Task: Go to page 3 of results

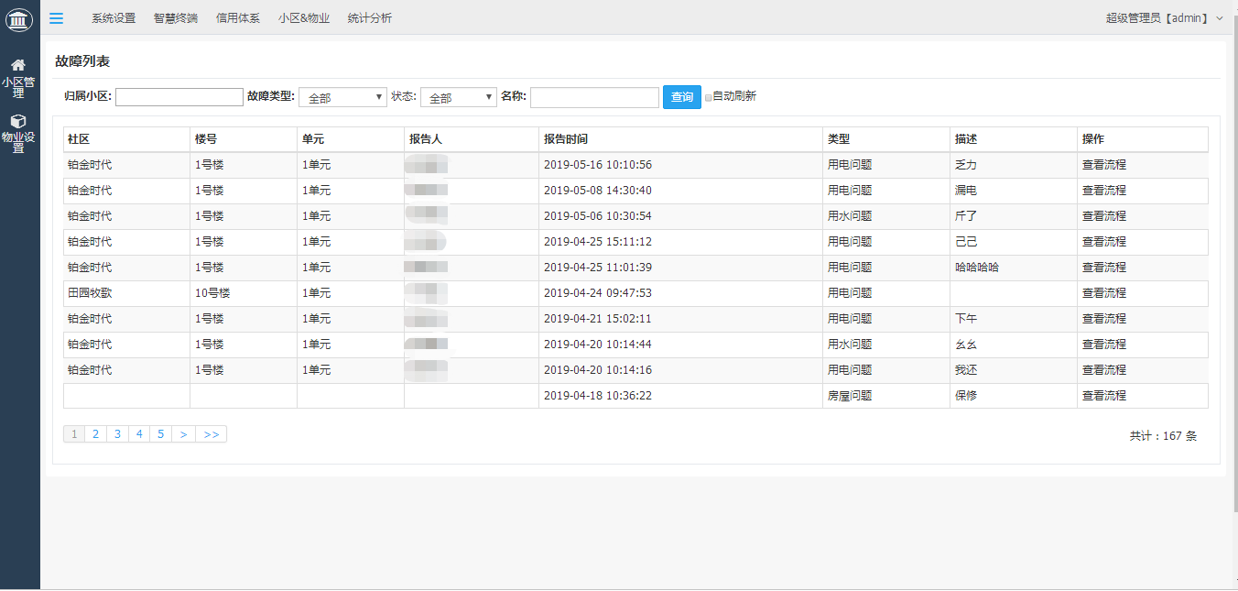Action: coord(117,434)
